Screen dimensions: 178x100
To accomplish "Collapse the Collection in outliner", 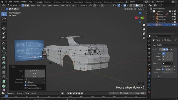I will click(151, 11).
